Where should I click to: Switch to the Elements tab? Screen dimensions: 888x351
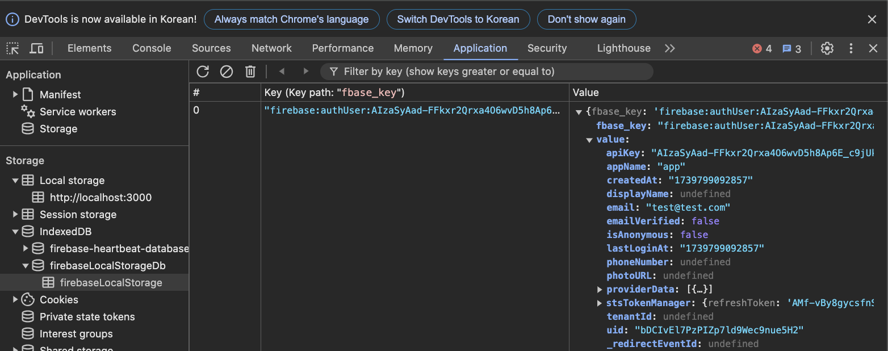coord(90,48)
